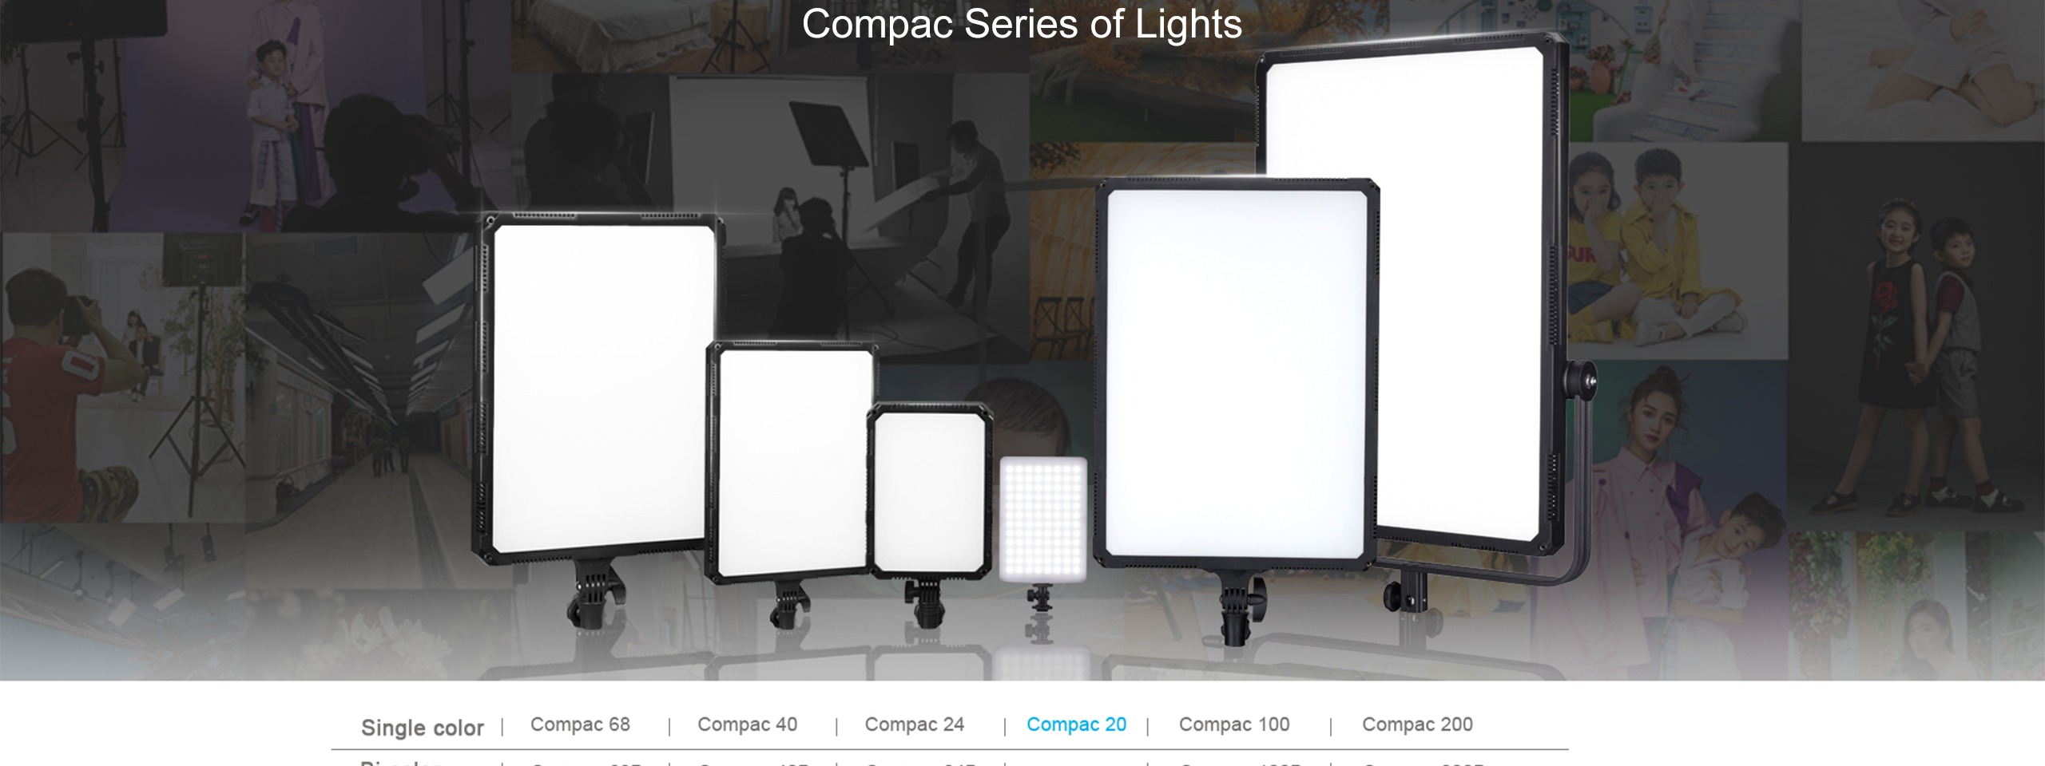Select the large panel in front of the tallest light
This screenshot has height=766, width=2045.
(1237, 374)
